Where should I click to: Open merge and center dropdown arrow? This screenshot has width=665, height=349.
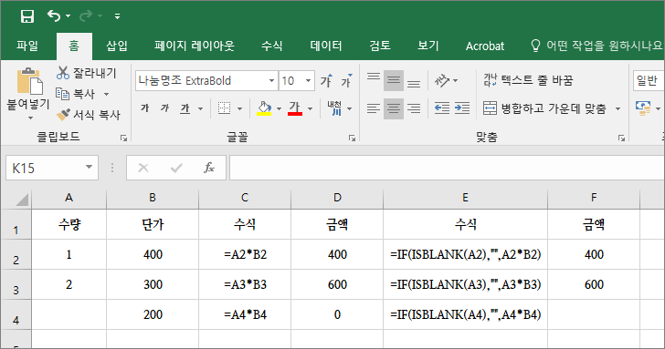617,108
